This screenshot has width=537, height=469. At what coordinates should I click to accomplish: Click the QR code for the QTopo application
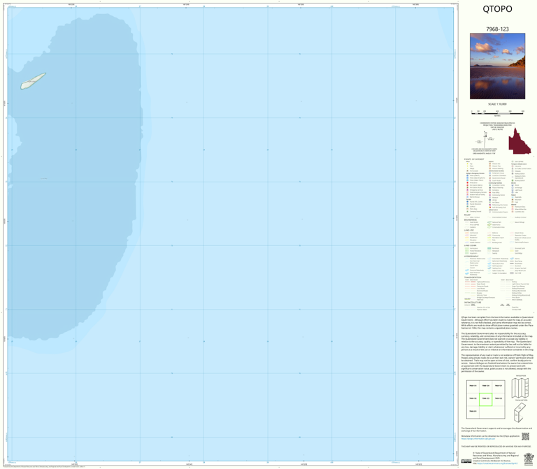[x=525, y=436]
